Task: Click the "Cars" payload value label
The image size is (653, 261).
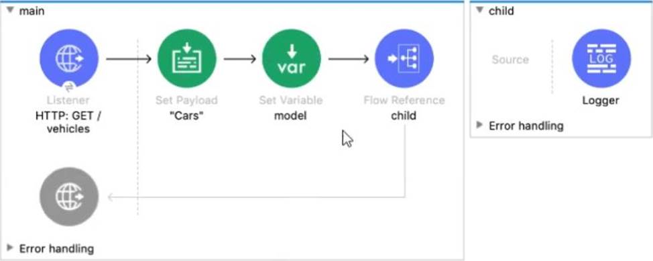Action: [x=186, y=115]
